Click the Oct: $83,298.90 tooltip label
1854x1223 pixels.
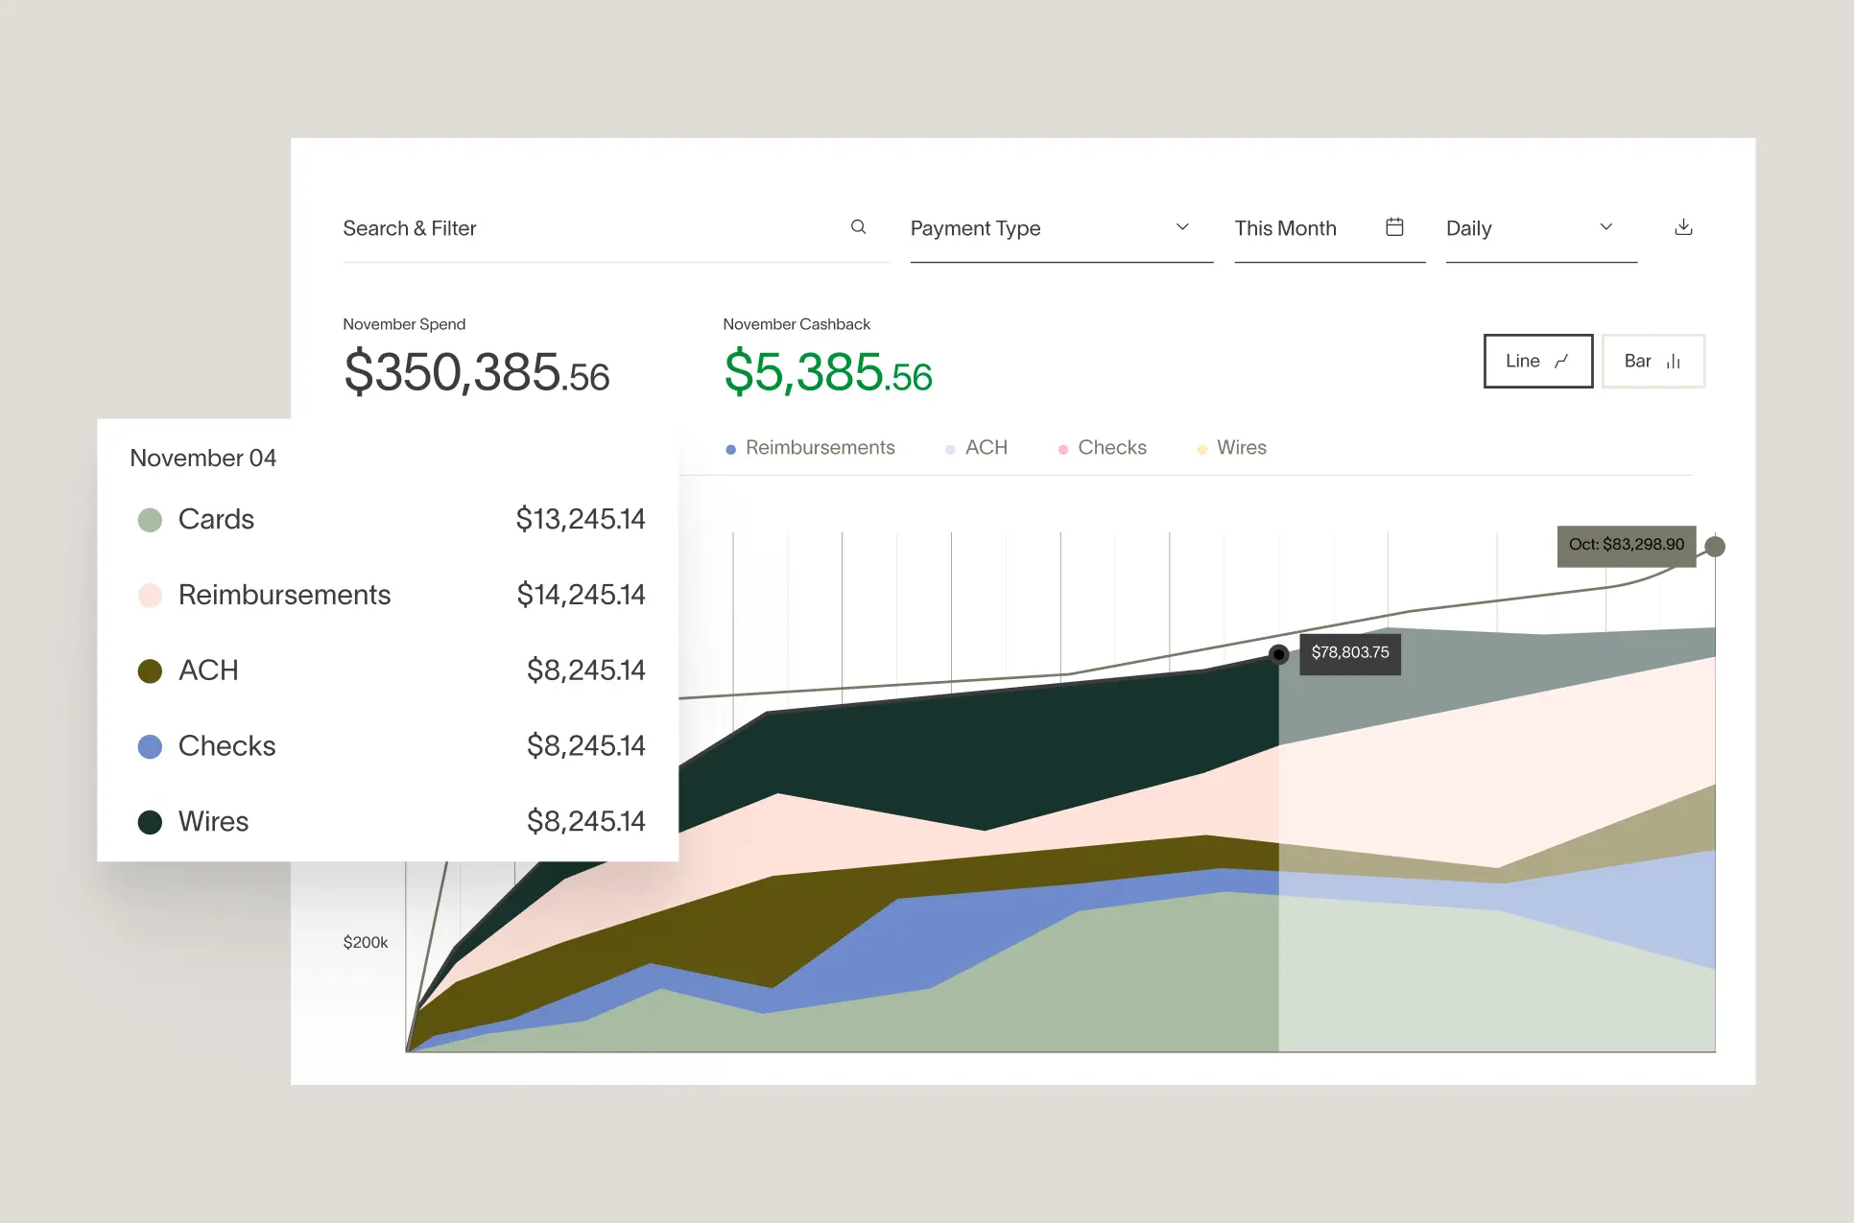[1626, 545]
